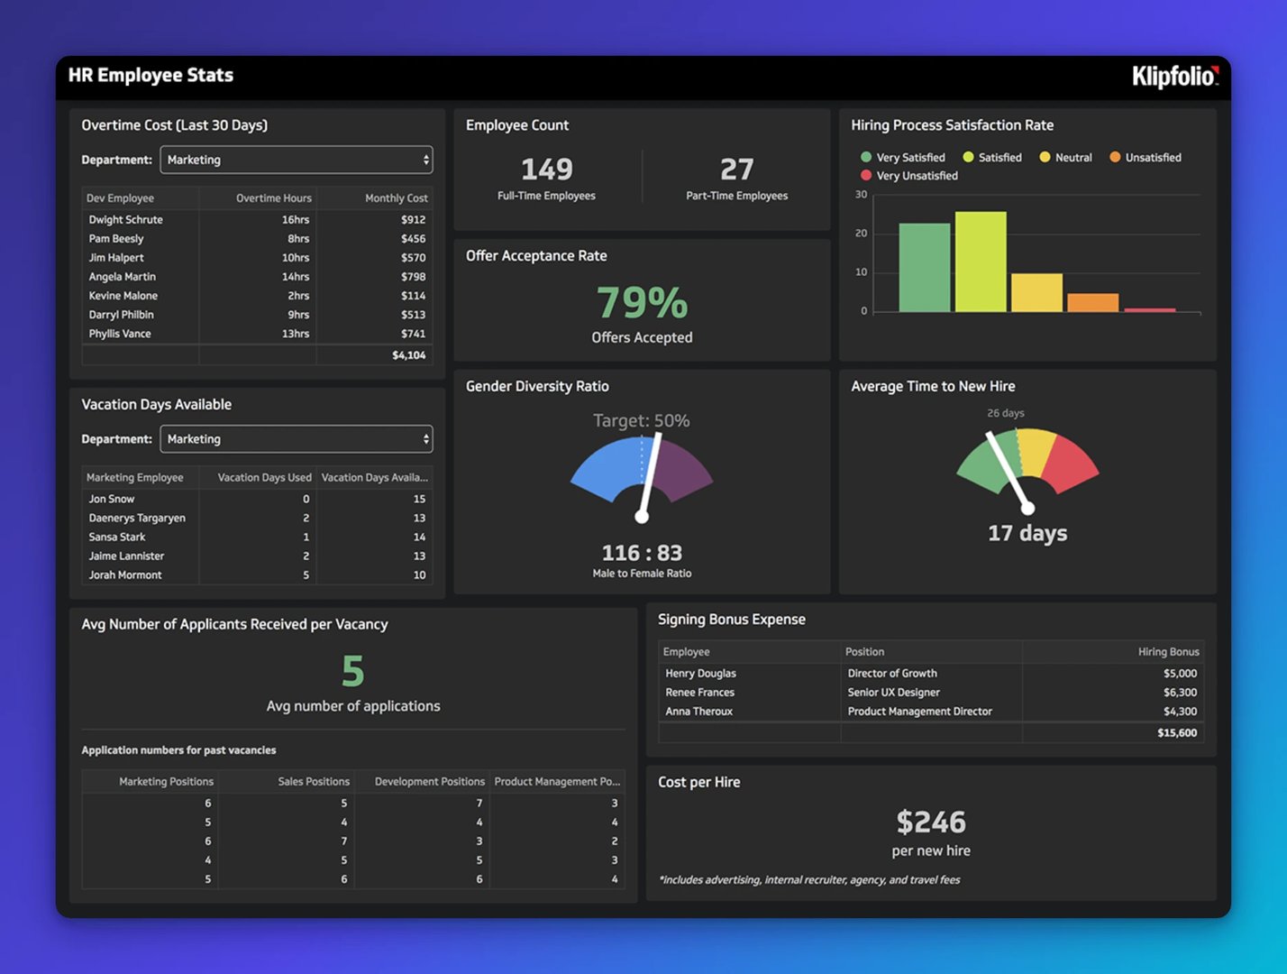This screenshot has height=974, width=1287.
Task: Click Satisfied legend dot
Action: (968, 157)
